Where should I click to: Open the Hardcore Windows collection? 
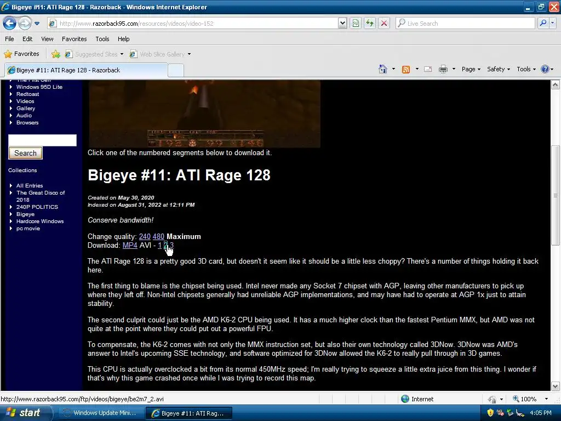point(40,221)
